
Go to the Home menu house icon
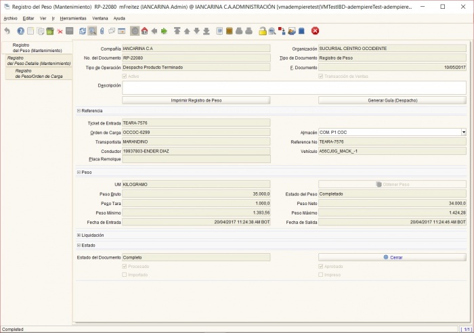point(144,31)
